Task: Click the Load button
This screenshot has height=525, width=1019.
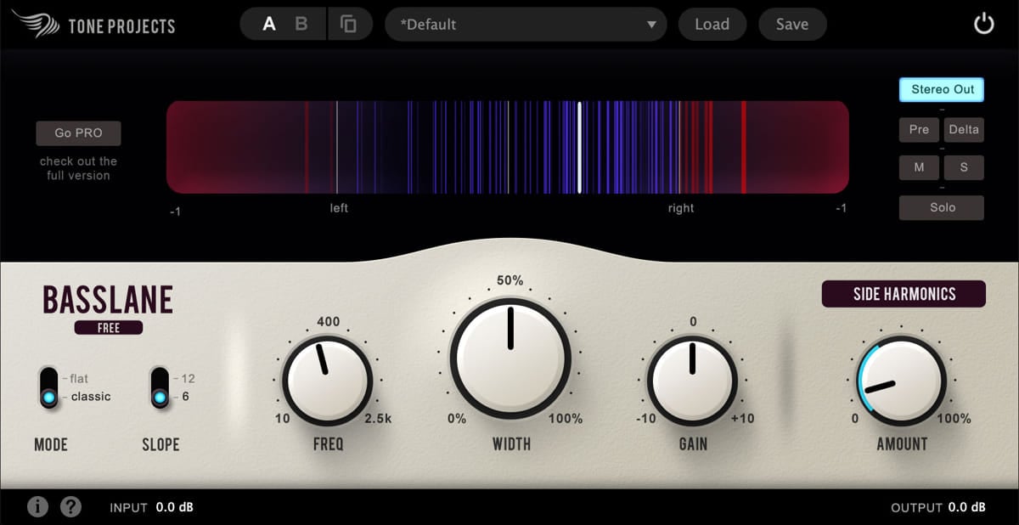Action: click(712, 25)
